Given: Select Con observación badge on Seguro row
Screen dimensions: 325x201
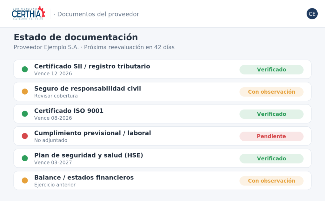Looking at the screenshot, I should 272,92.
